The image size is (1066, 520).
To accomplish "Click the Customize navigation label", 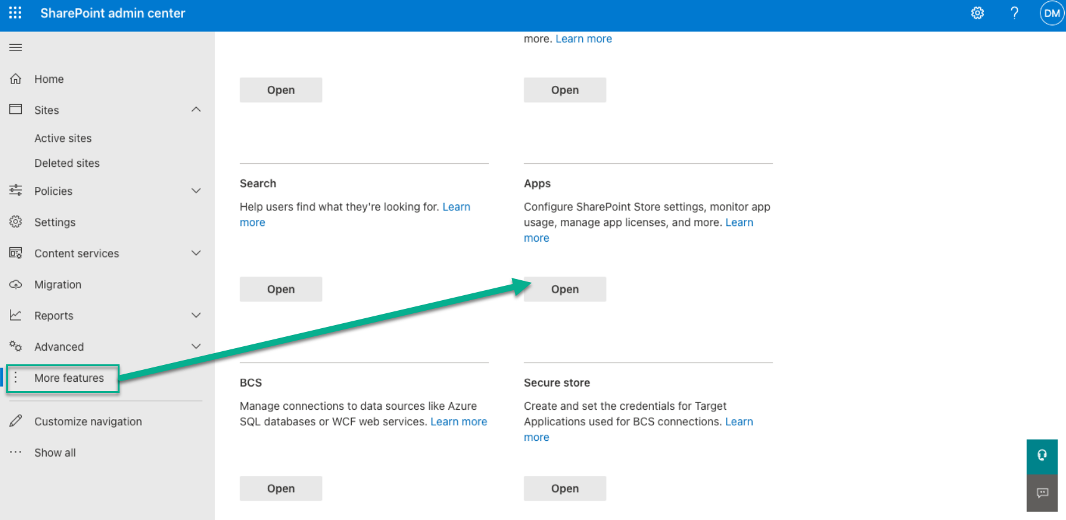I will tap(88, 422).
